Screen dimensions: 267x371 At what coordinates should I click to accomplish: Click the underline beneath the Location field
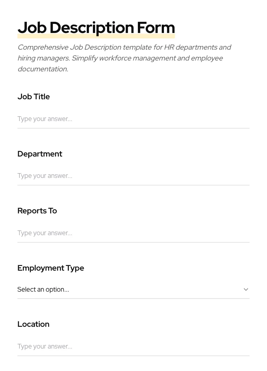tap(133, 355)
